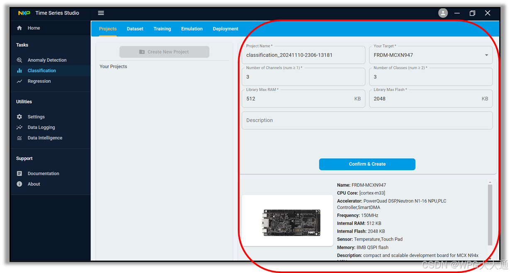Viewport: 510px width, 273px height.
Task: Minimize the Time Series Studio window
Action: 457,13
